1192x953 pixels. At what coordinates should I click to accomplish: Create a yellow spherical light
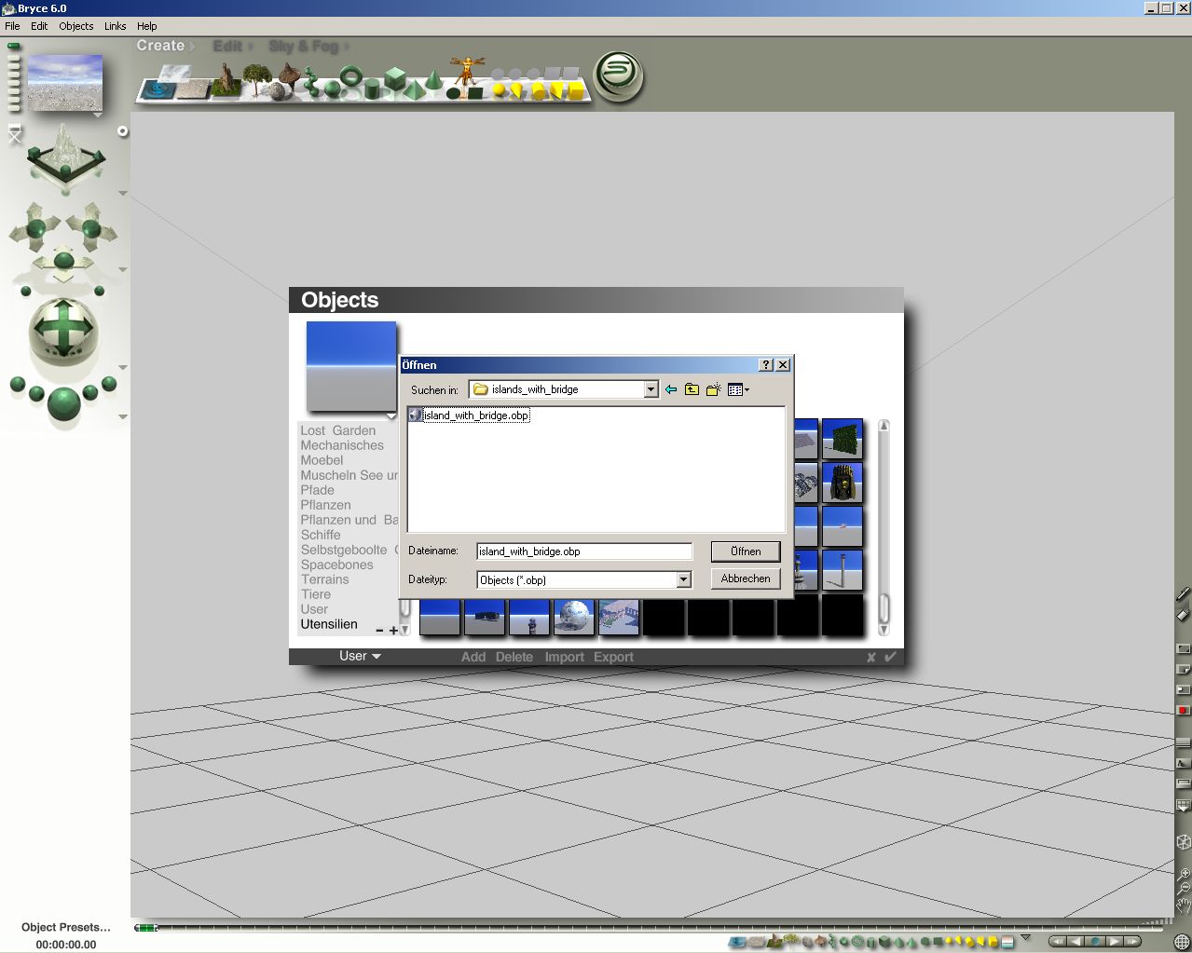click(499, 89)
